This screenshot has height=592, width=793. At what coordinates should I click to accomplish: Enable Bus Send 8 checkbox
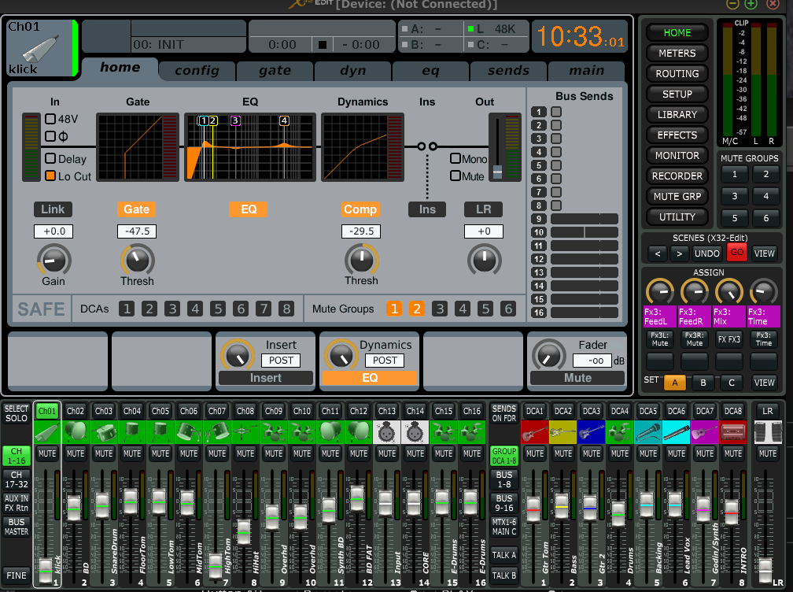(x=556, y=205)
